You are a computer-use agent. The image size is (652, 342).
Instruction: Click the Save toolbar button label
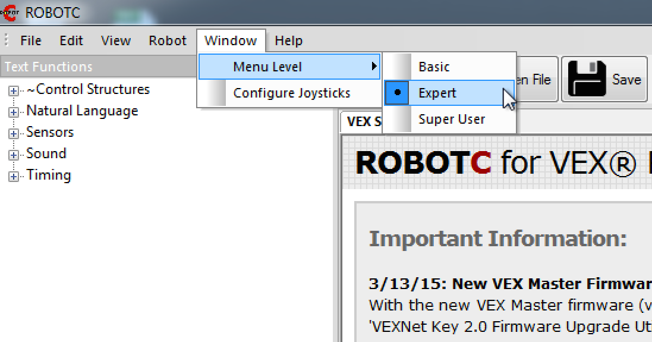pyautogui.click(x=626, y=79)
